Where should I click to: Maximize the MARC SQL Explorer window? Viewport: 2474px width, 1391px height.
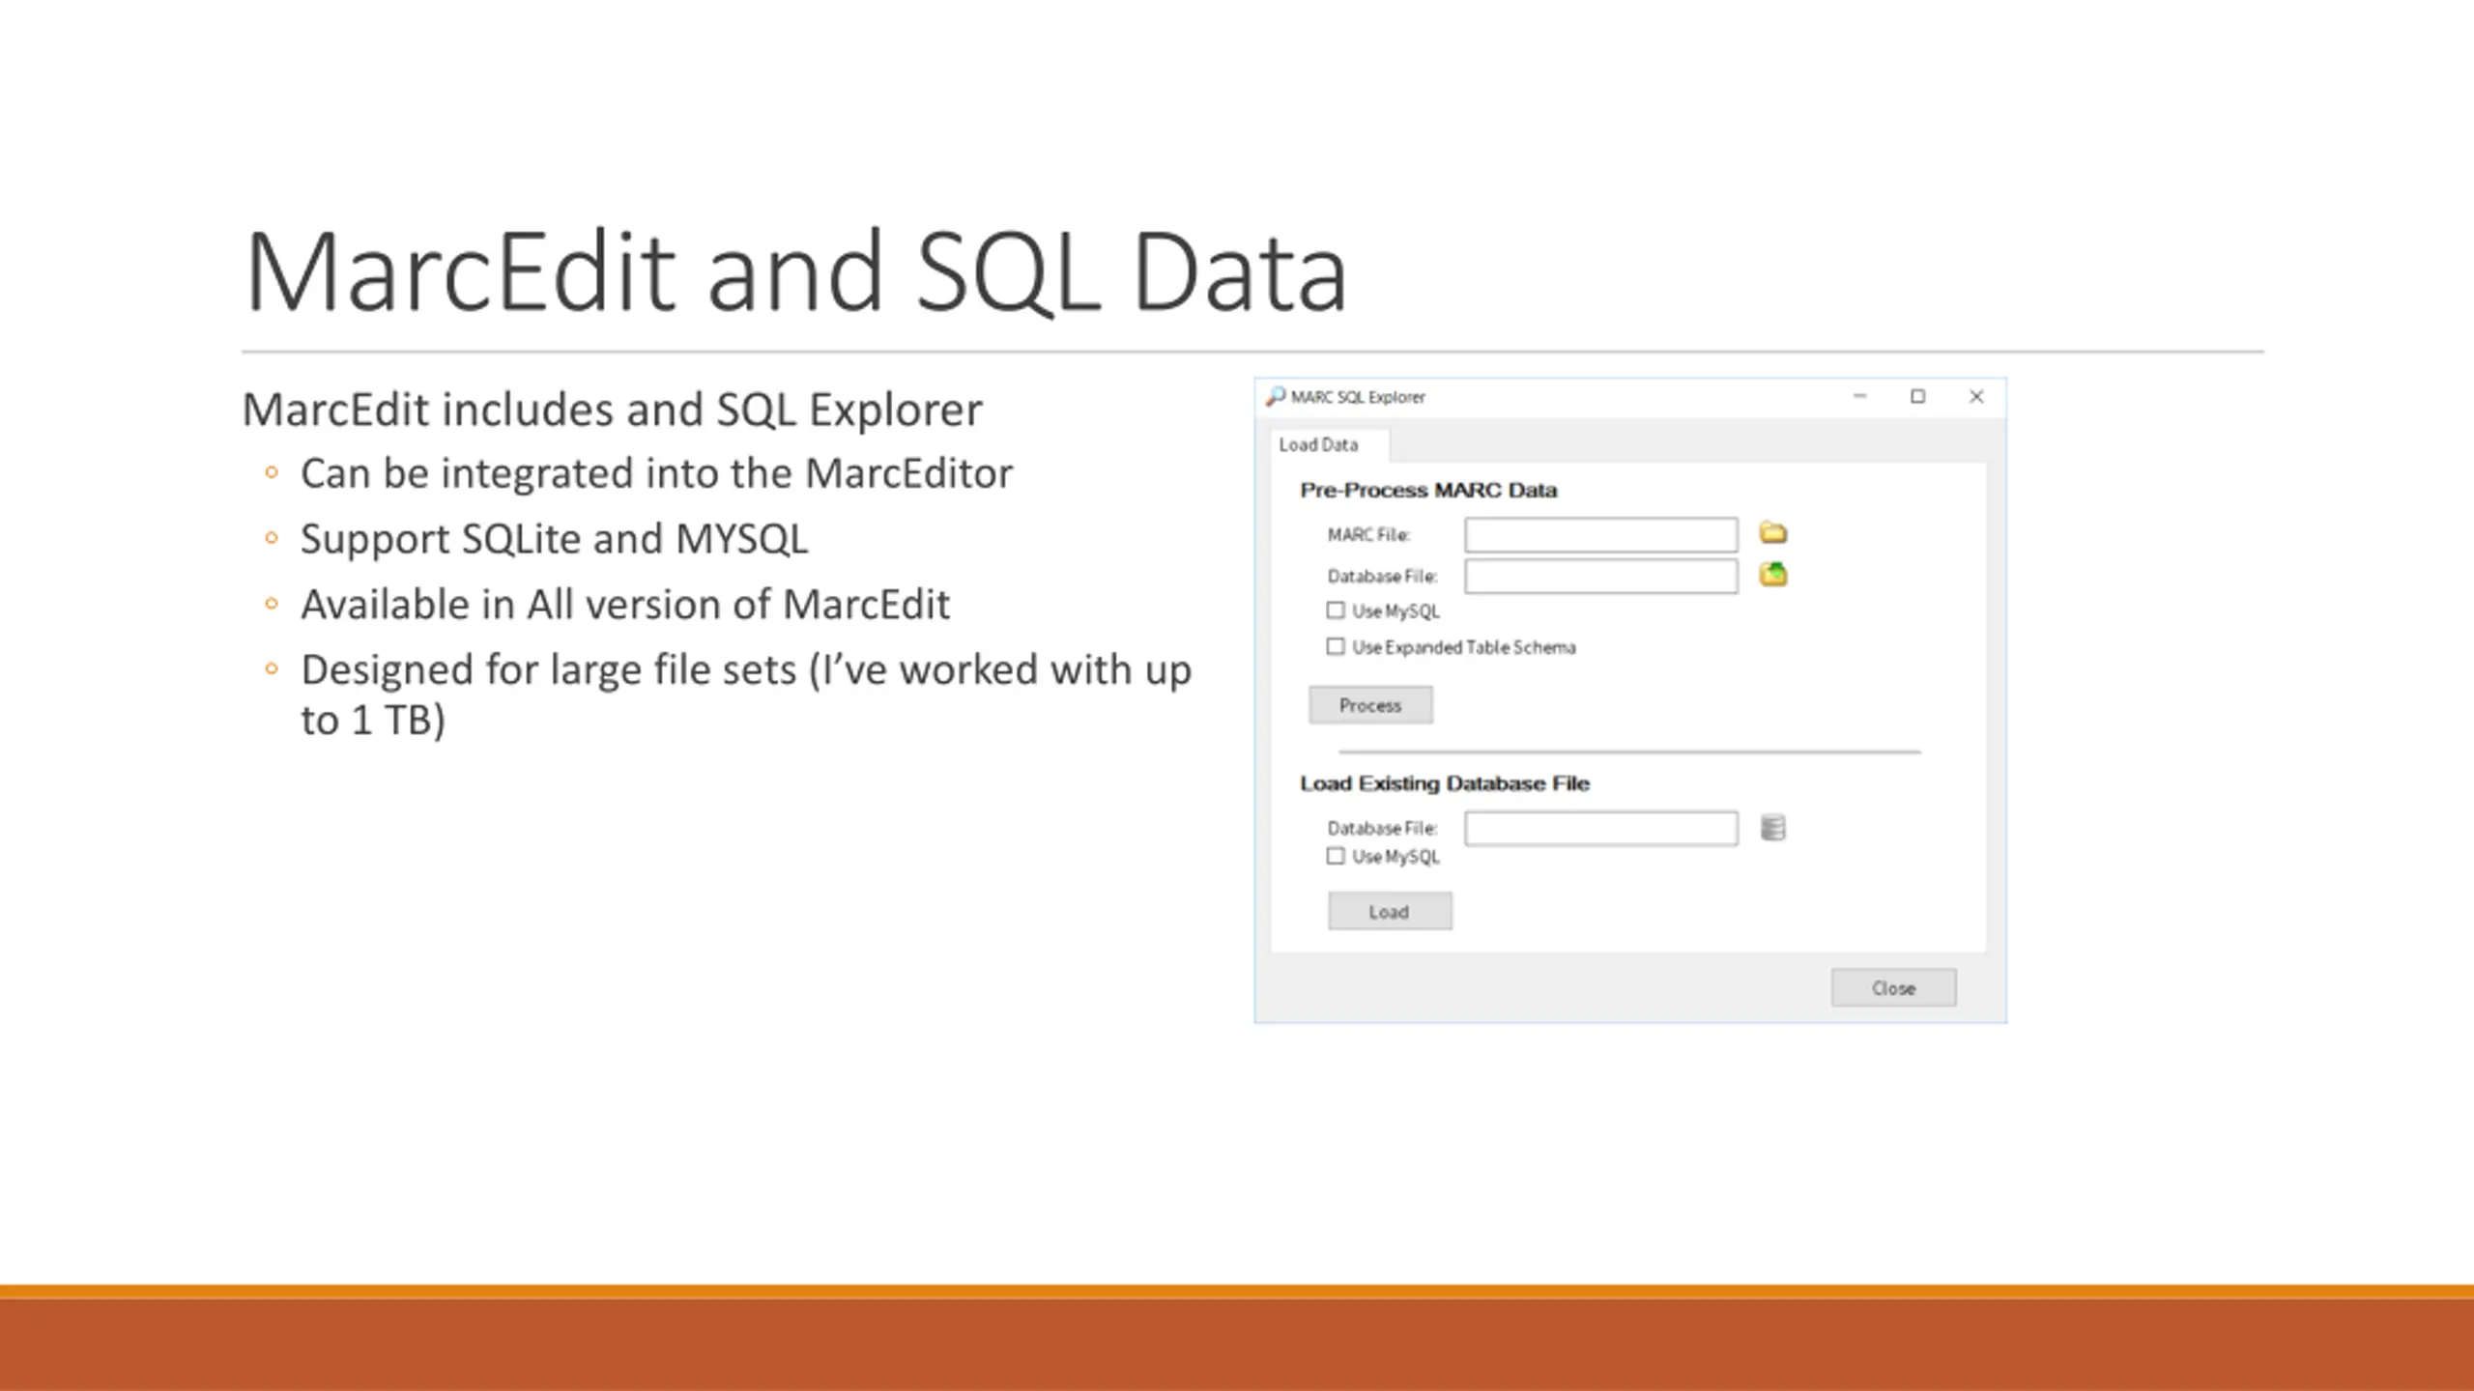(1917, 396)
